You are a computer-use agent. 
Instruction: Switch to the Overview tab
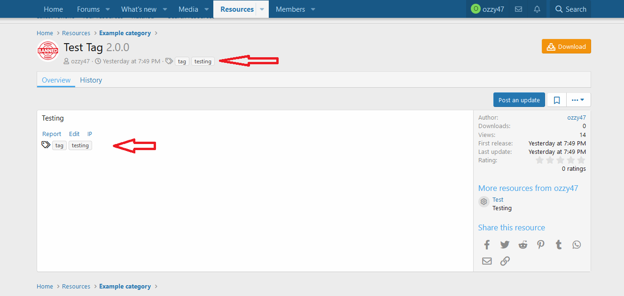pyautogui.click(x=56, y=80)
